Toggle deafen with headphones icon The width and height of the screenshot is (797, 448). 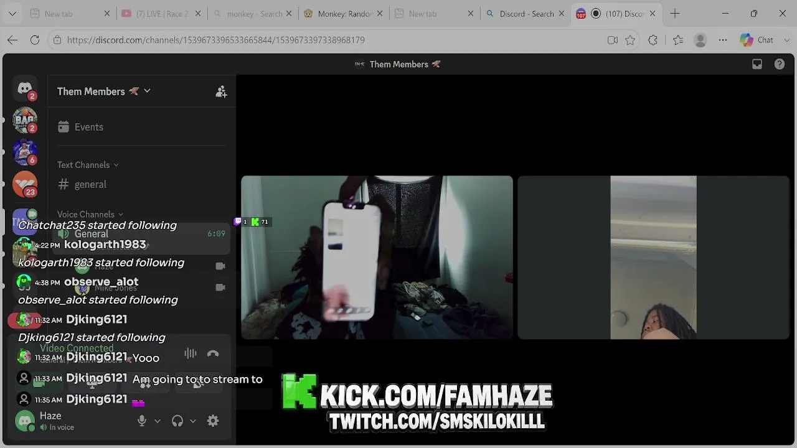tap(177, 421)
